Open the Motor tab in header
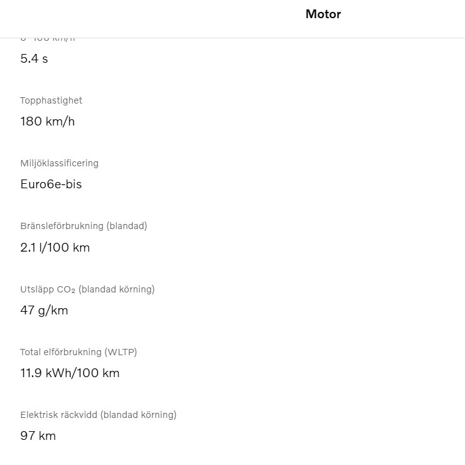The image size is (465, 465). (323, 14)
